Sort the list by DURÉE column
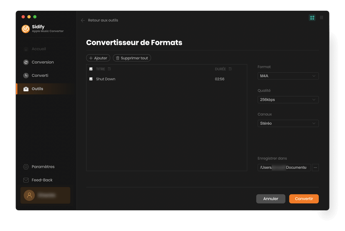The height and width of the screenshot is (231, 345). tap(230, 69)
